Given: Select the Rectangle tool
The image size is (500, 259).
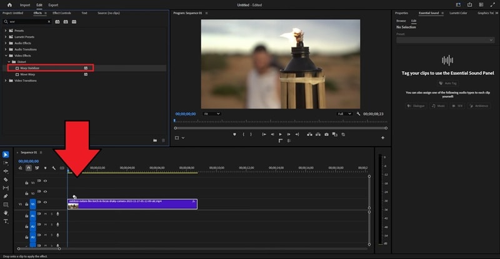Looking at the screenshot, I should tap(6, 205).
